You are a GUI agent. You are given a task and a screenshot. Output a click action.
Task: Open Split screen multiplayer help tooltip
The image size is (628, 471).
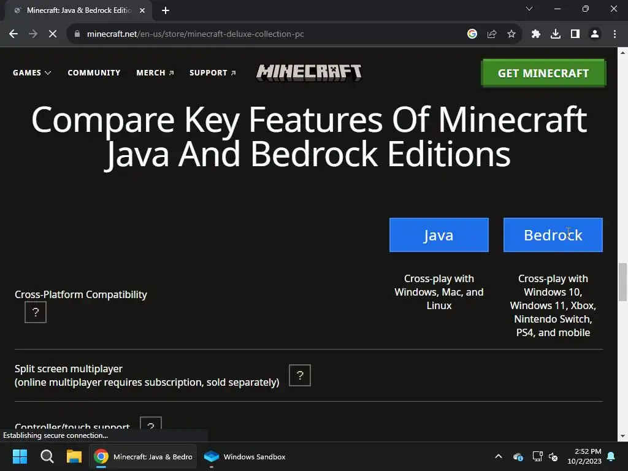click(299, 375)
